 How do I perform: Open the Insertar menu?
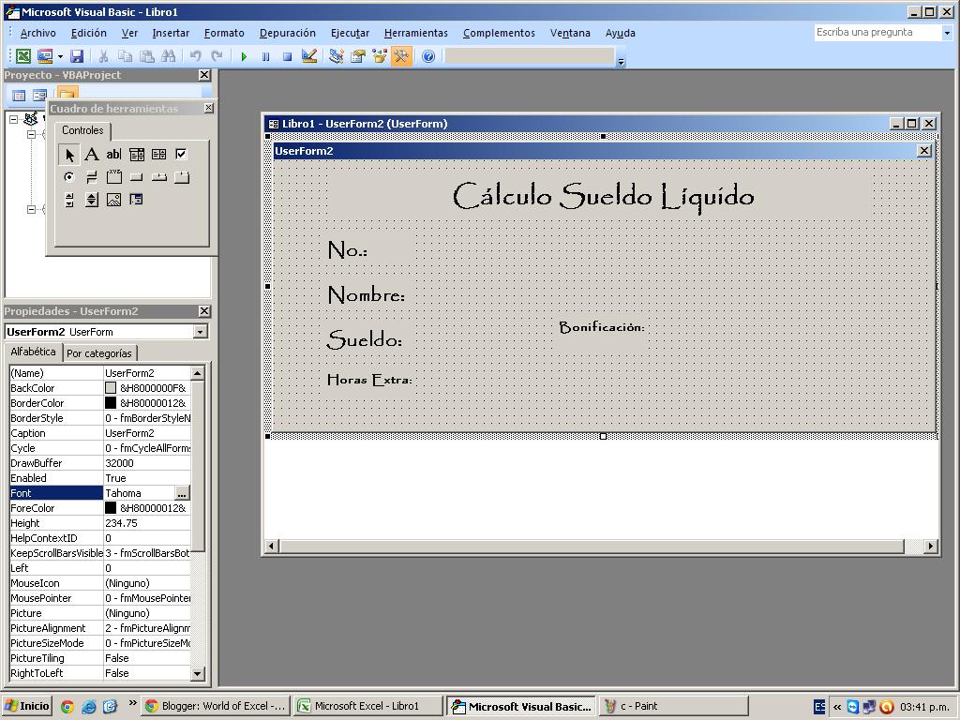(x=171, y=33)
